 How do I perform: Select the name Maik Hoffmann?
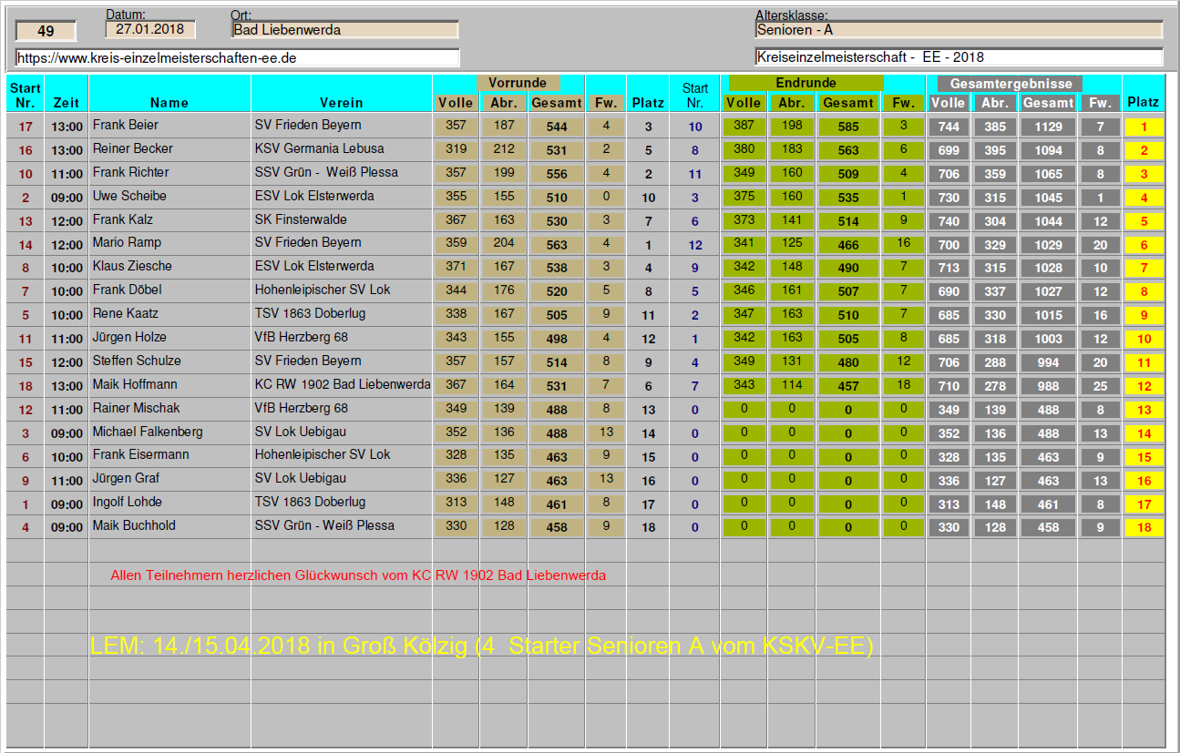coord(135,384)
